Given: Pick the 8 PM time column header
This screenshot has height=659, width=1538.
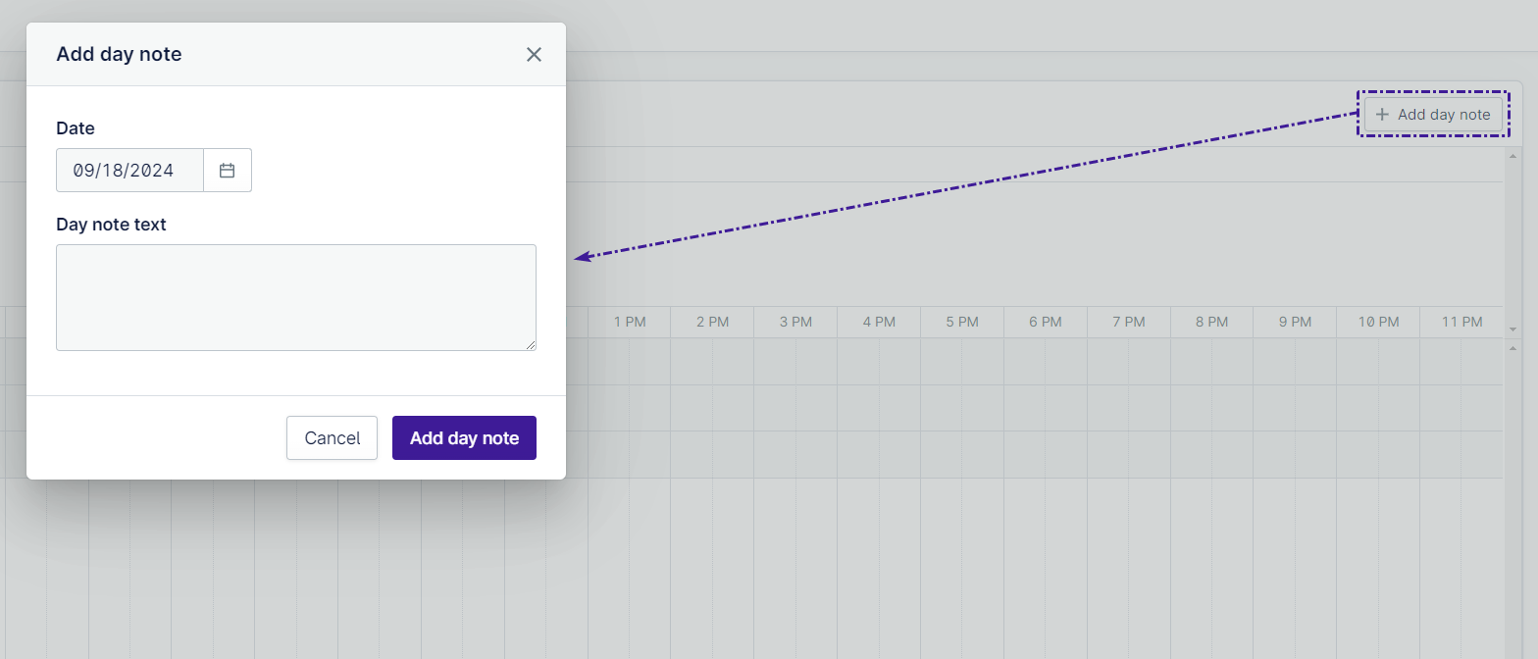Looking at the screenshot, I should 1213,322.
